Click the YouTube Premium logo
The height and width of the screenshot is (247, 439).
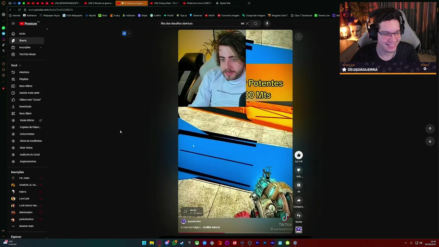[x=28, y=23]
